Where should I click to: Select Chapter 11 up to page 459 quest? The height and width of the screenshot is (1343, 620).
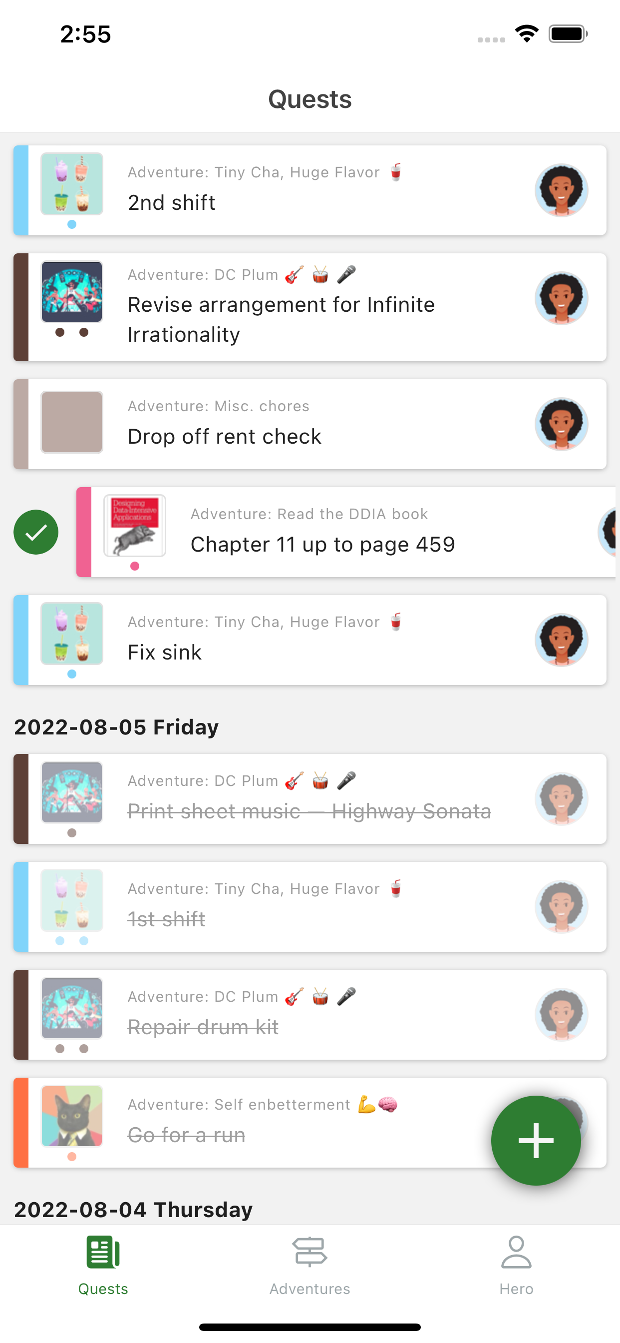click(345, 532)
